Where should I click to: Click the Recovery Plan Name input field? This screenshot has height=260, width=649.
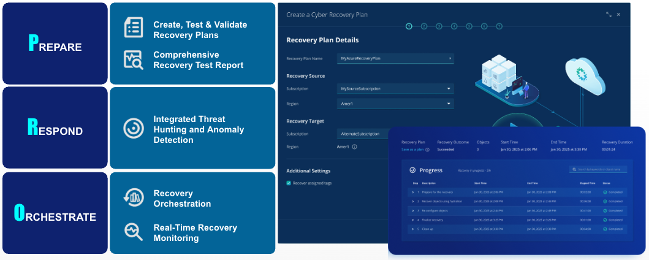(395, 58)
